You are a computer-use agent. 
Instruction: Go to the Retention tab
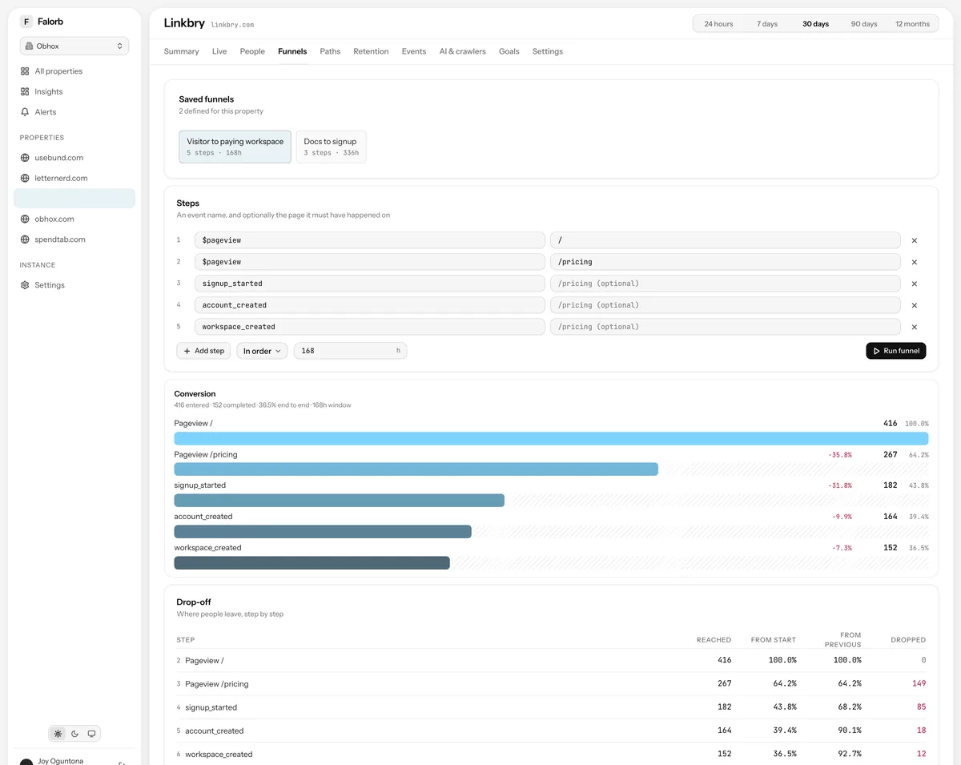pyautogui.click(x=371, y=51)
